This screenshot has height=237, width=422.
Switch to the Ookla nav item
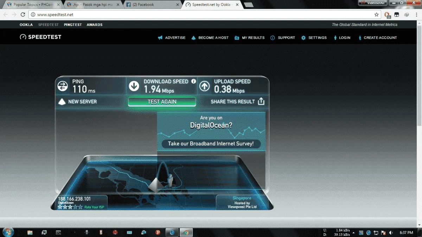(26, 25)
